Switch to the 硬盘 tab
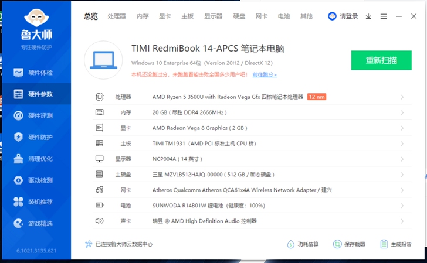 [x=239, y=16]
